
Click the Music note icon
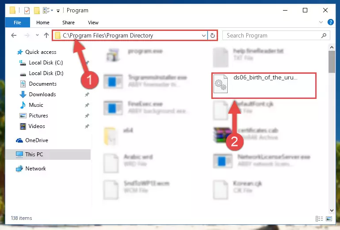click(x=23, y=105)
